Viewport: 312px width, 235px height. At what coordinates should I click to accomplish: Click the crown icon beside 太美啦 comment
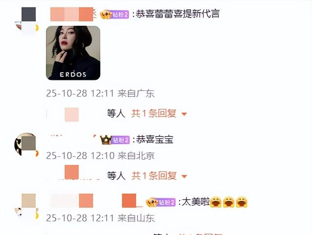click(x=152, y=202)
